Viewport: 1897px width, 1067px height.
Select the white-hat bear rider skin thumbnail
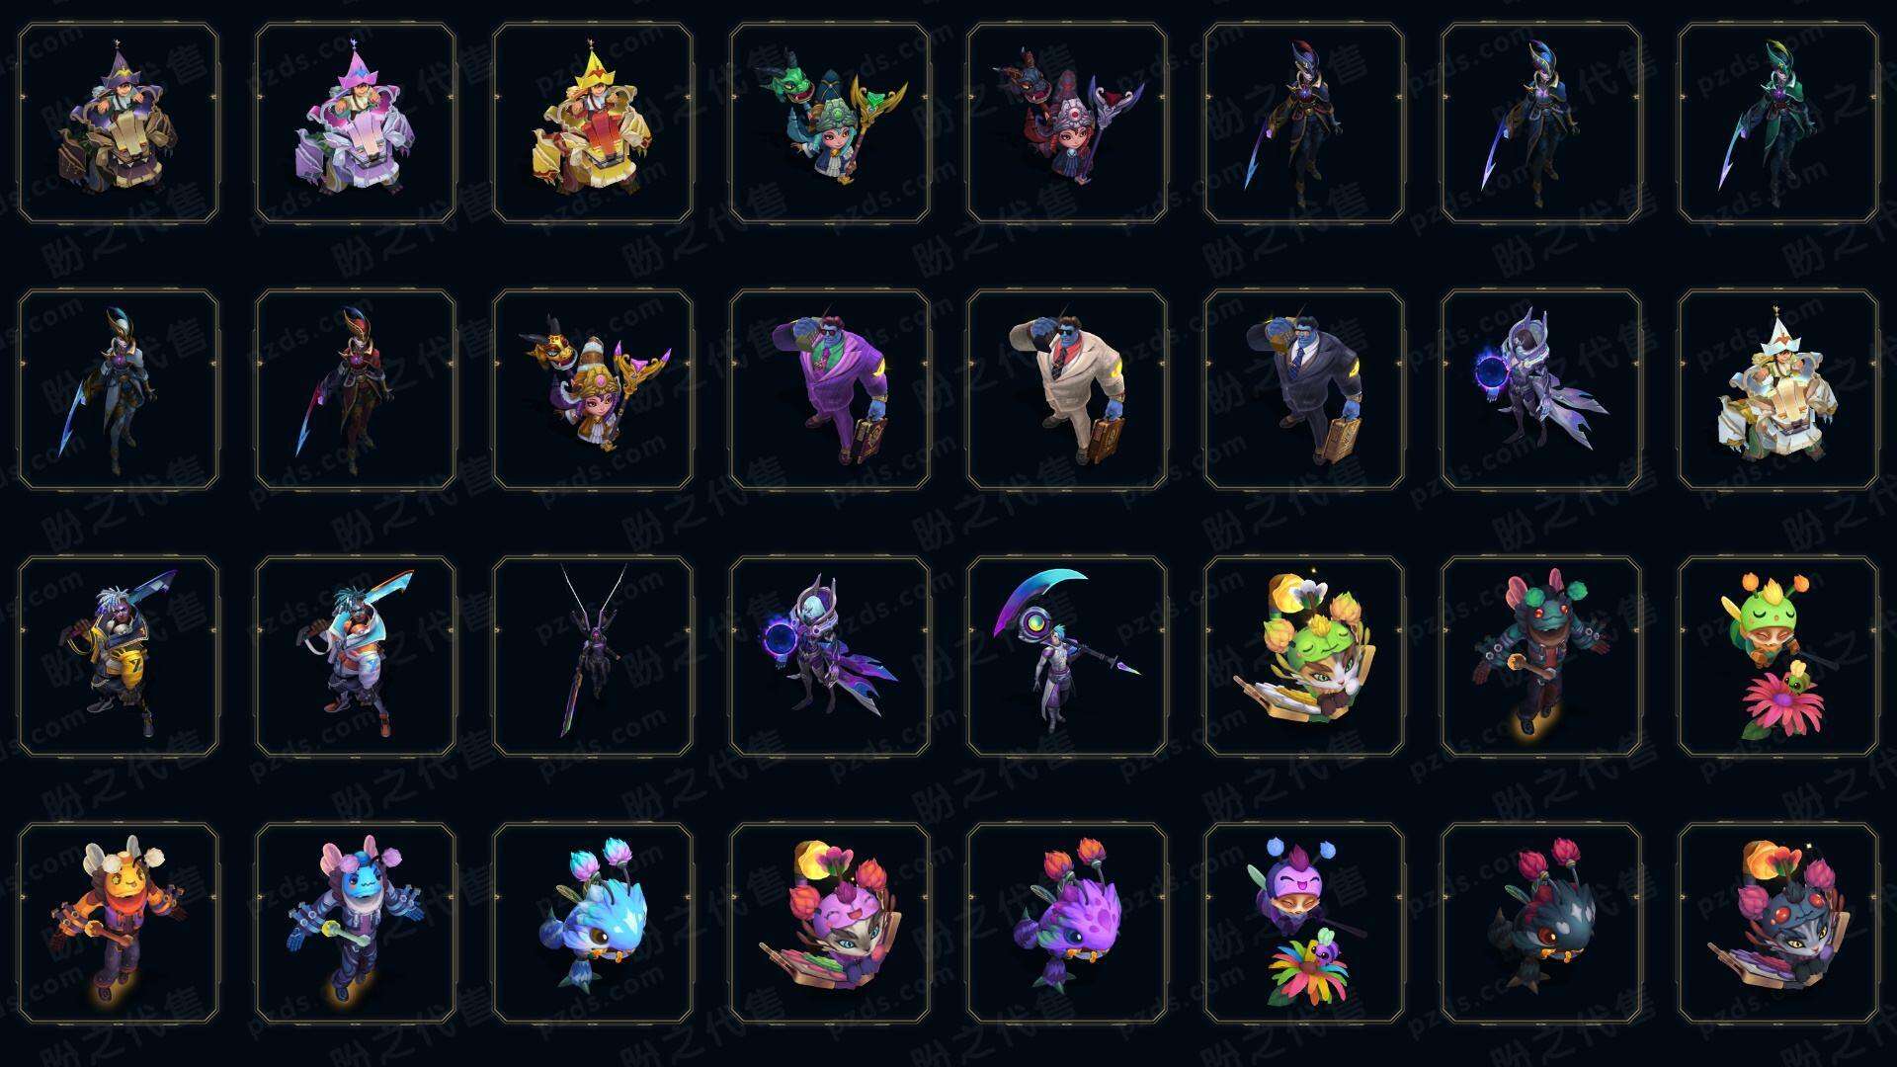1778,390
